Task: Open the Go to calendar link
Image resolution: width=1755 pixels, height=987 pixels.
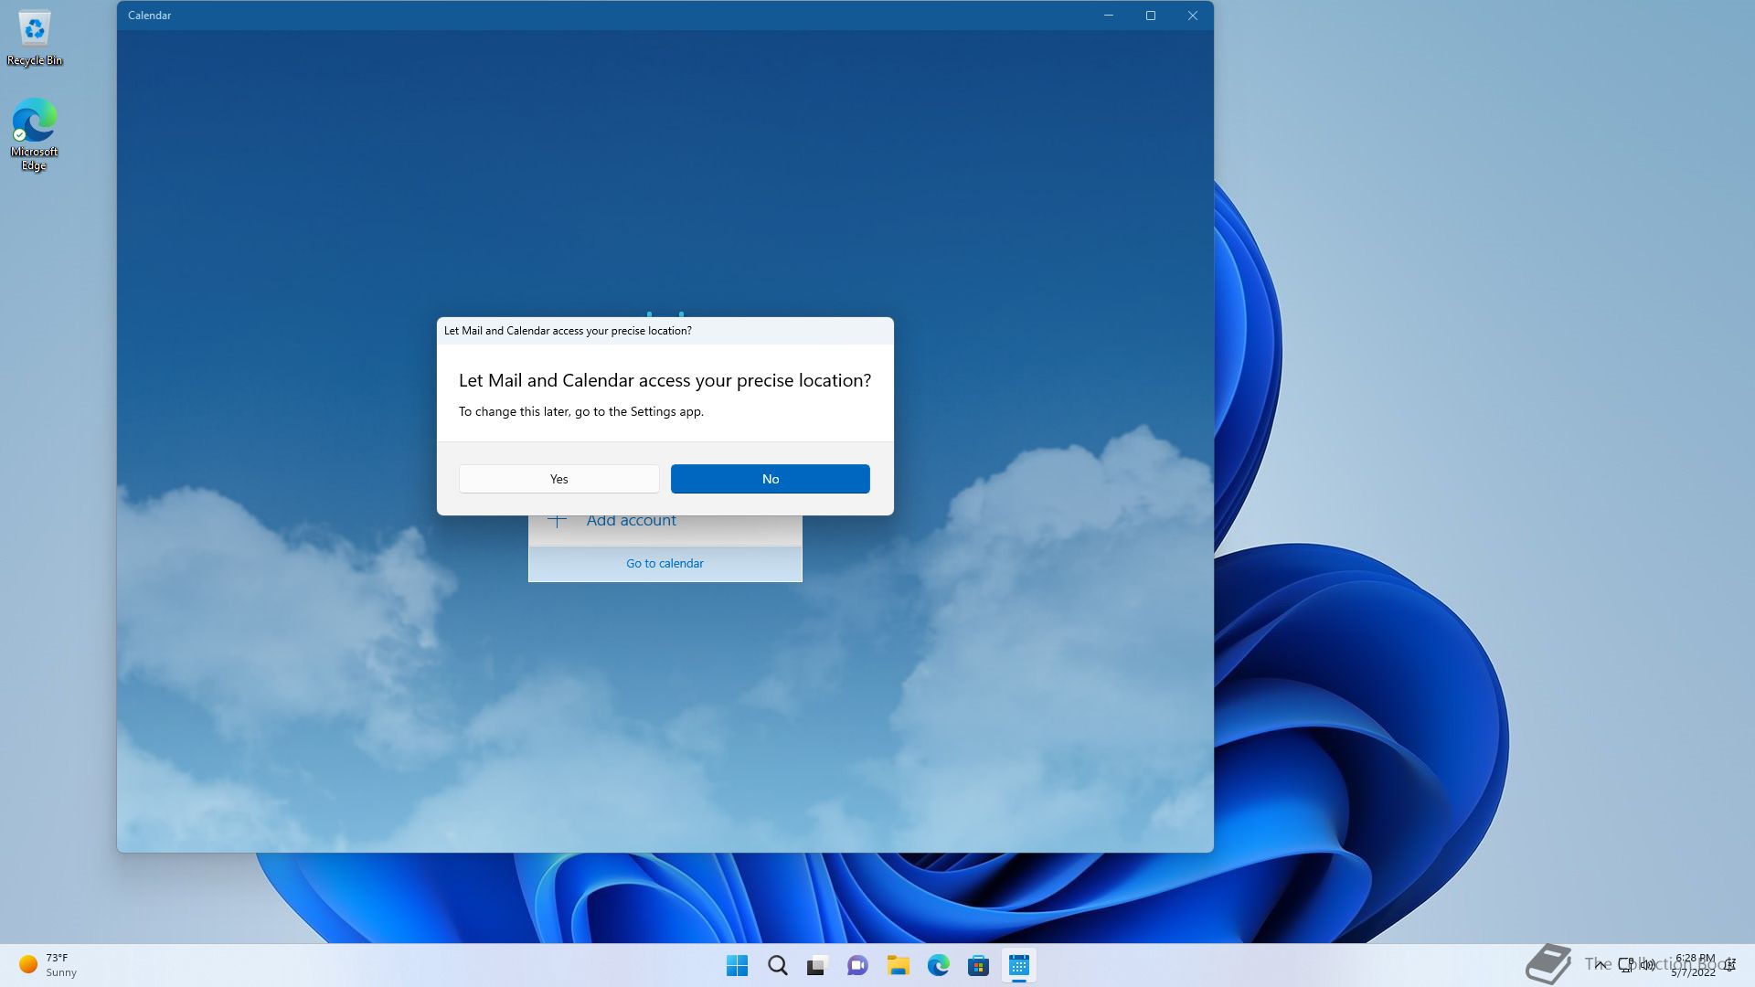Action: (665, 563)
